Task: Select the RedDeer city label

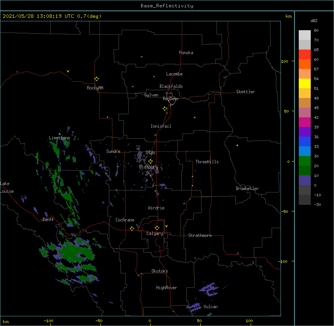Action: [170, 99]
